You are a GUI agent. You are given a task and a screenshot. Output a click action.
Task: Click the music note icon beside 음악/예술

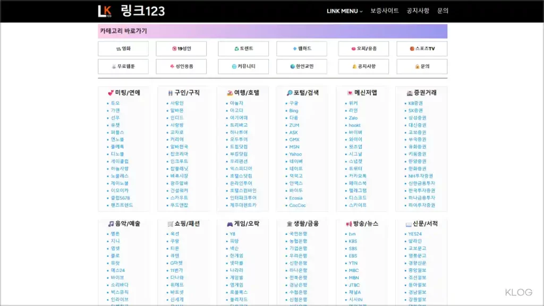[x=111, y=224]
